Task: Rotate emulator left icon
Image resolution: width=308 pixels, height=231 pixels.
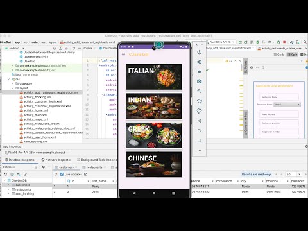Action: (x=200, y=101)
